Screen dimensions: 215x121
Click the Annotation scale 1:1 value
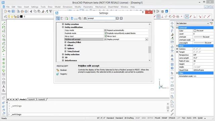[x=203, y=76]
